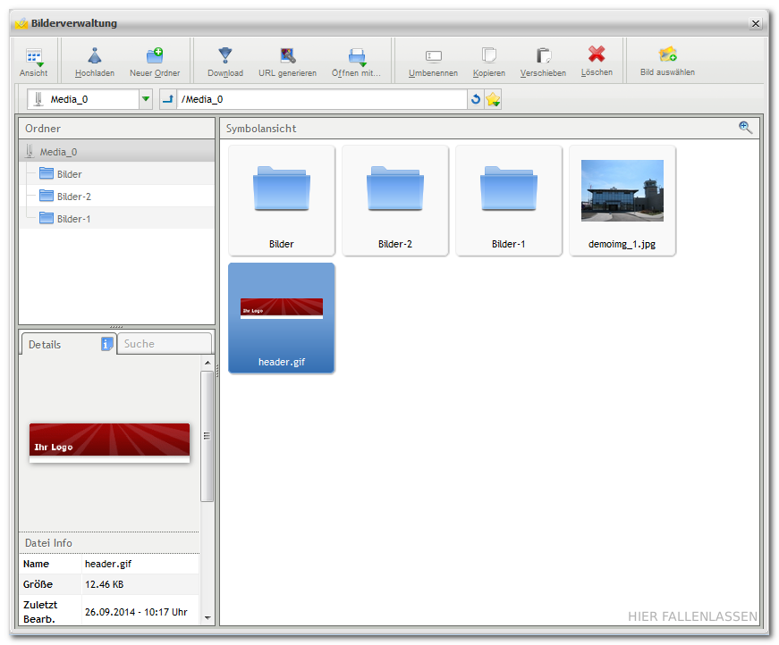Click the Hochladen upload icon
The image size is (779, 645).
pos(95,56)
